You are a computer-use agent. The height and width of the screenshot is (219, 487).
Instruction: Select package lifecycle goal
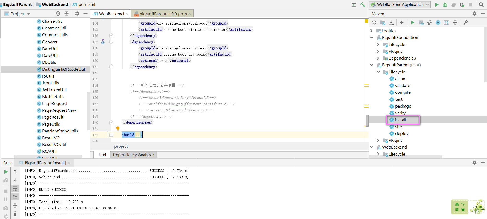pos(403,106)
